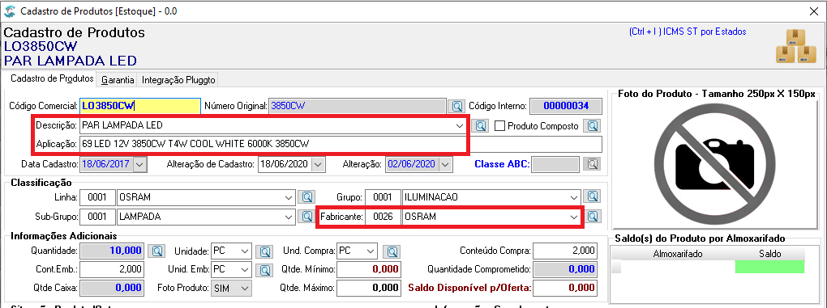Expand Descrição dropdown arrow
827x308 pixels.
click(x=458, y=126)
